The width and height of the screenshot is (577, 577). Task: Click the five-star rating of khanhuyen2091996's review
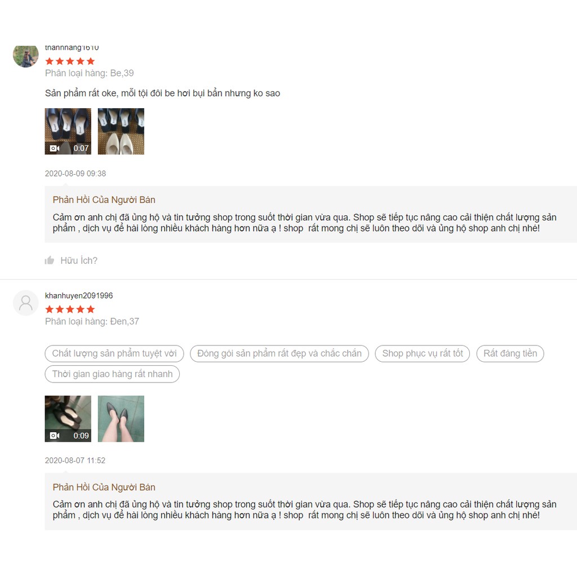point(70,309)
